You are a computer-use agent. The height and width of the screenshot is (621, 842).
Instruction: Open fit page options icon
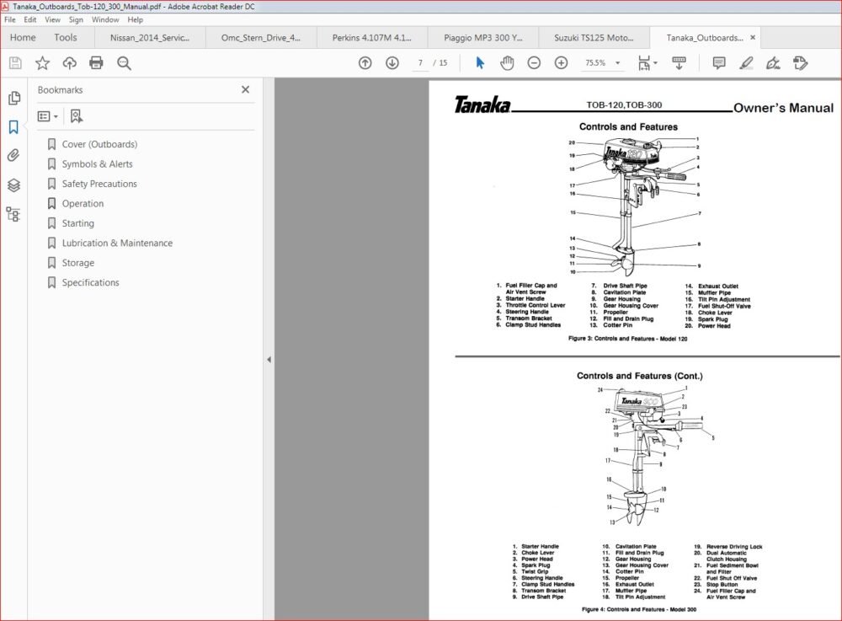[x=647, y=63]
